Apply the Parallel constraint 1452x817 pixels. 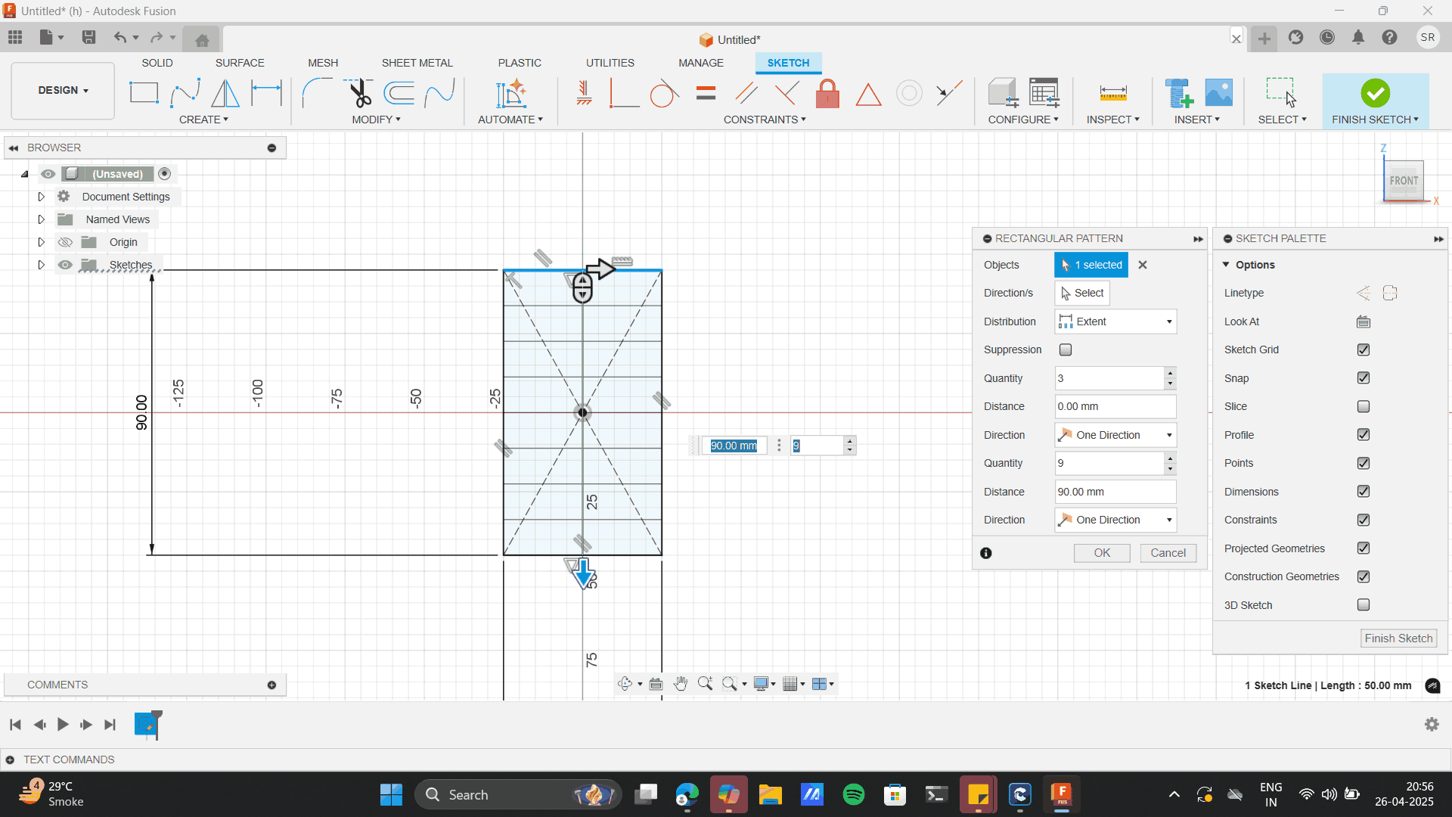746,93
